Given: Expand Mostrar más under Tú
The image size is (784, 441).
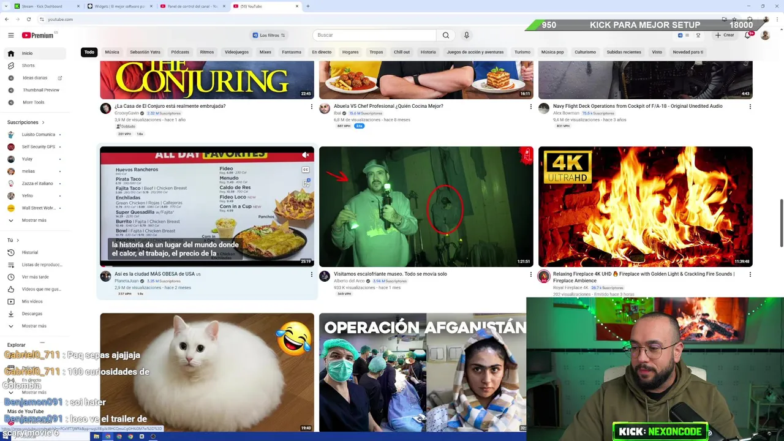Looking at the screenshot, I should click(x=36, y=326).
